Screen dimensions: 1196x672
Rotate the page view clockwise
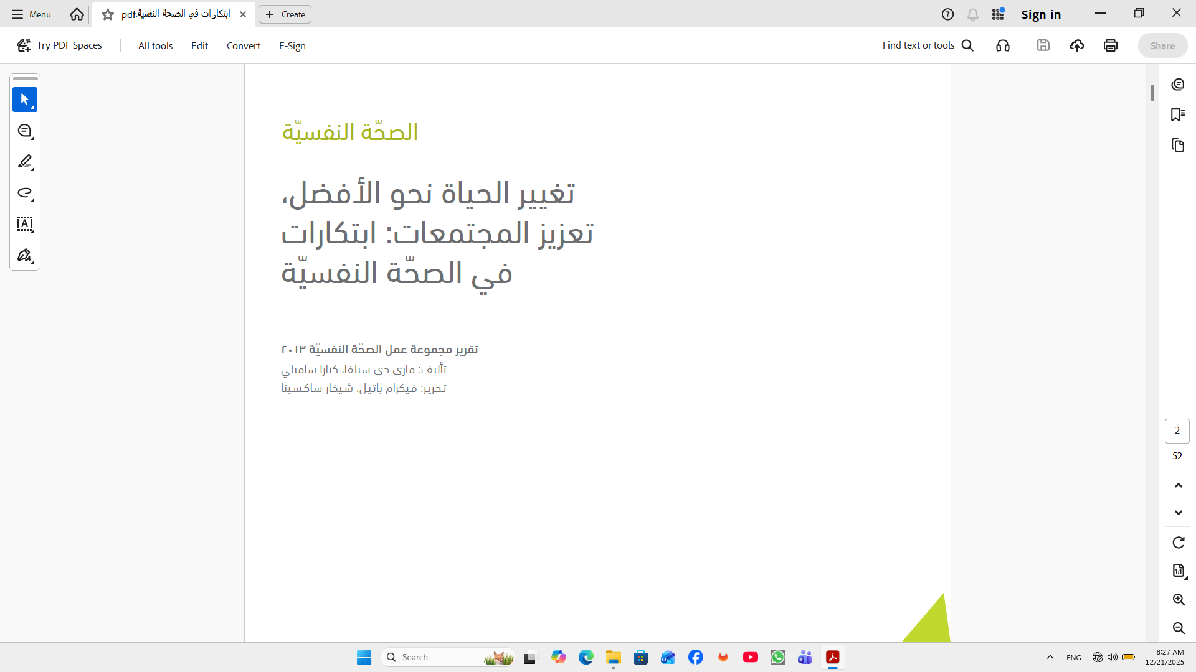point(1179,543)
